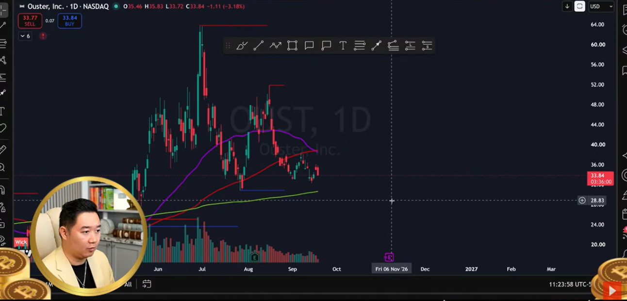Open the go-to-date calendar icon
This screenshot has width=627, height=301.
[x=147, y=284]
